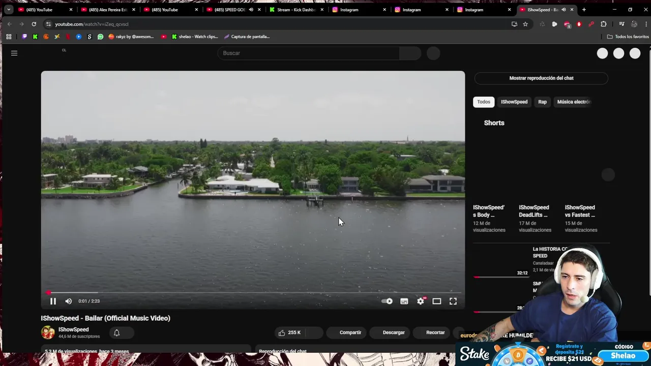This screenshot has height=366, width=651.
Task: Open the shelao - Watch clips bookmark
Action: click(x=195, y=37)
